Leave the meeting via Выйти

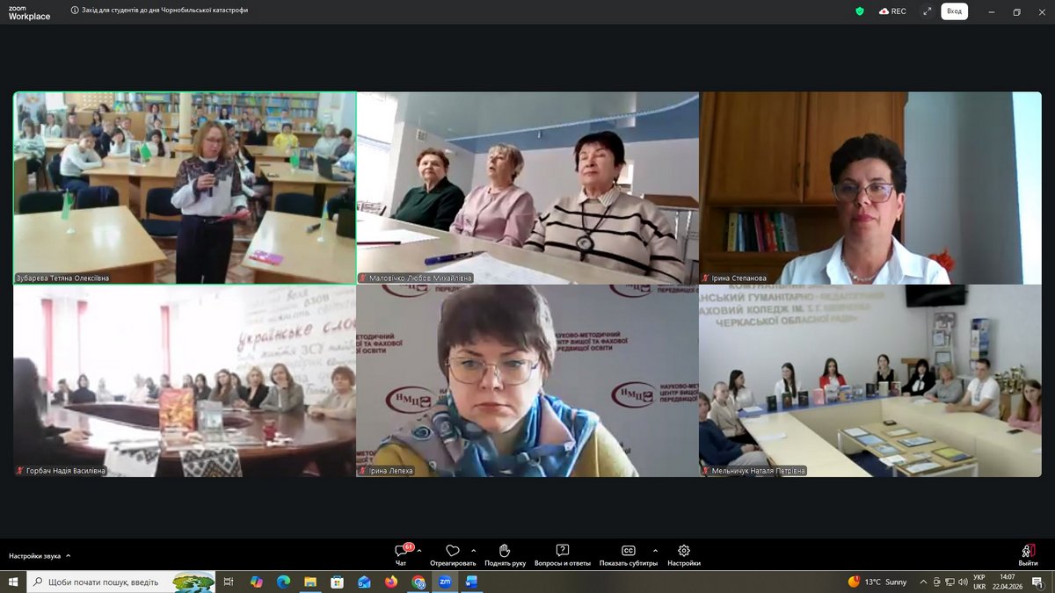click(x=1028, y=554)
